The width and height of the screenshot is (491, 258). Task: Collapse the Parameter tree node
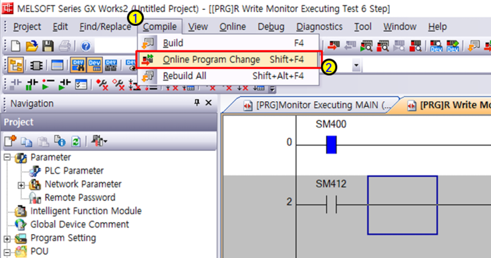(7, 157)
